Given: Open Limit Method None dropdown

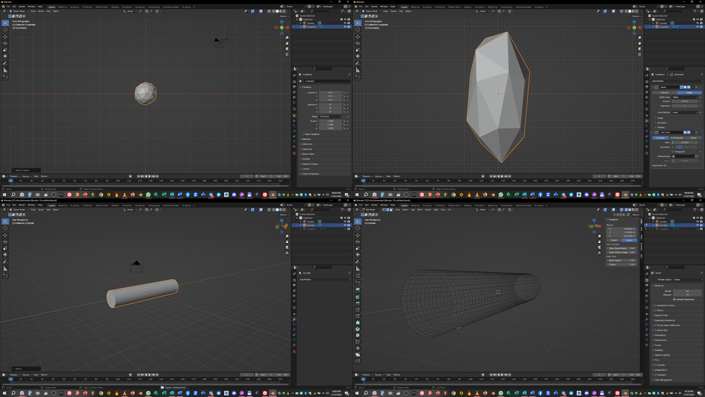Looking at the screenshot, I should tap(685, 112).
